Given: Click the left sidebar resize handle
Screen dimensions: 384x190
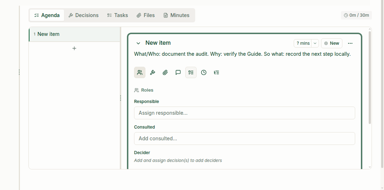Looking at the screenshot, I should pyautogui.click(x=19, y=72).
